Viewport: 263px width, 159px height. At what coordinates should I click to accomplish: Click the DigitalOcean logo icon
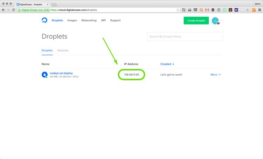pos(45,20)
